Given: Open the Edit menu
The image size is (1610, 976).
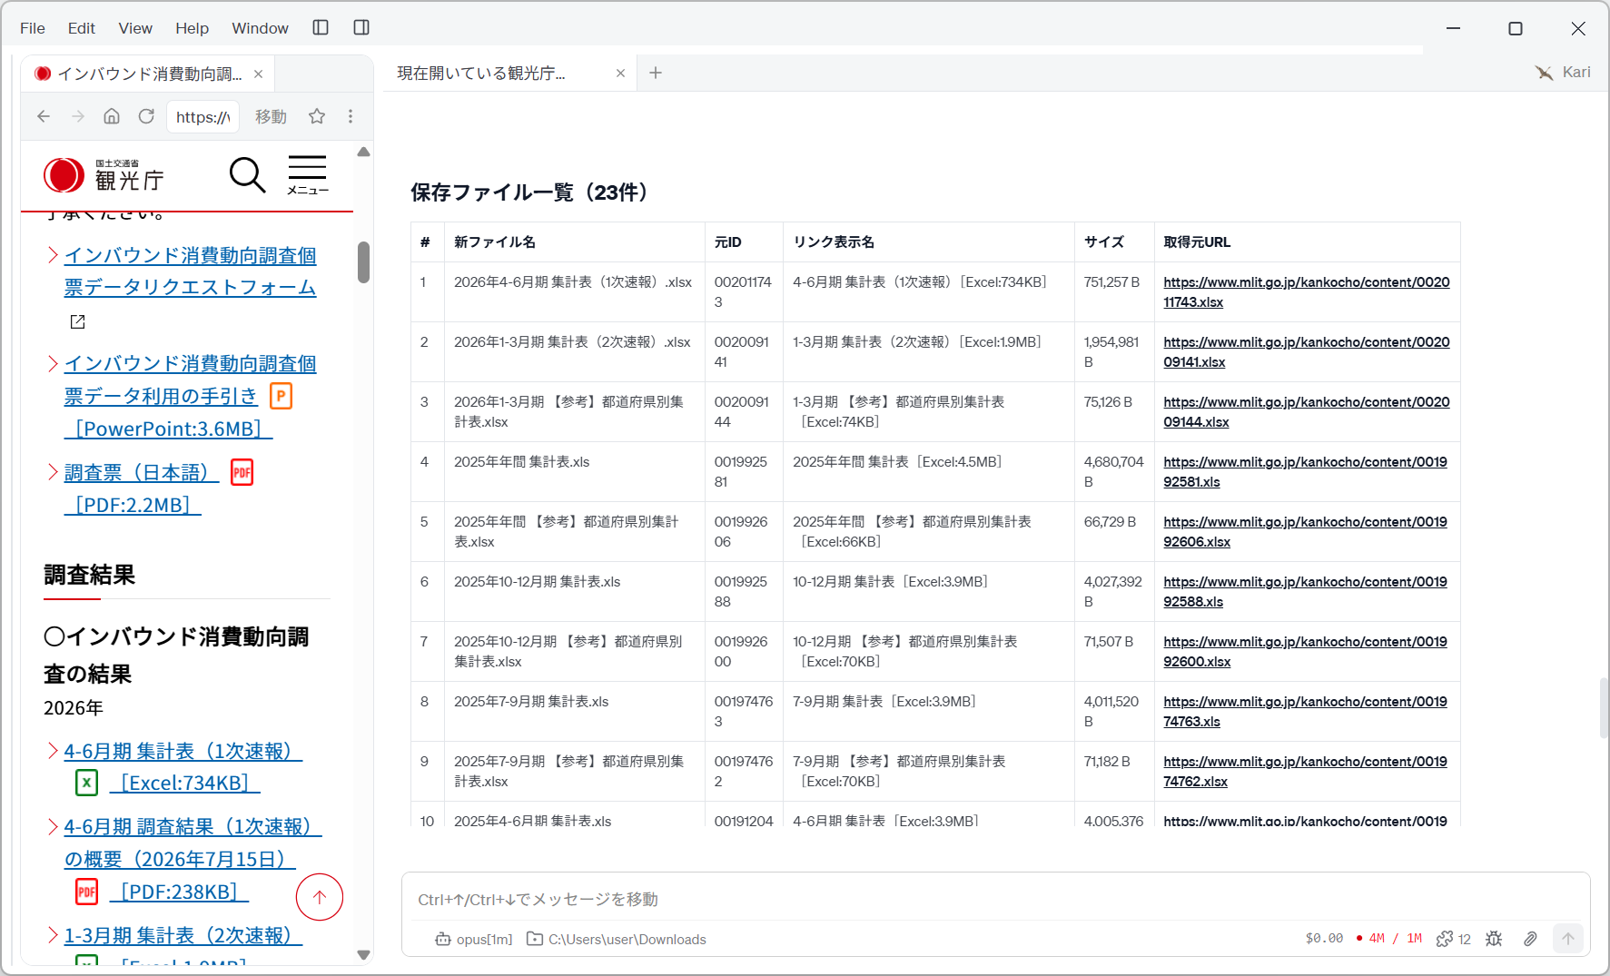Looking at the screenshot, I should pos(81,28).
